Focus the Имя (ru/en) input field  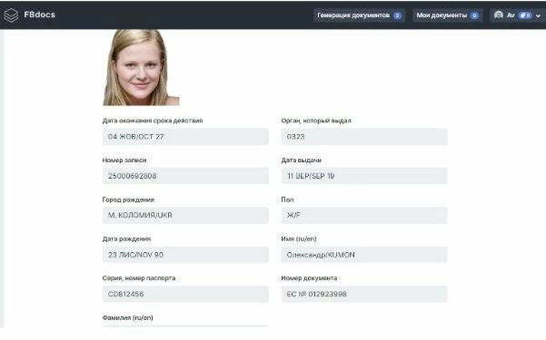point(364,255)
